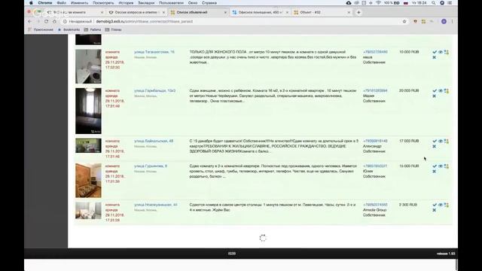Call the phone number of маша
The height and width of the screenshot is (271, 482).
click(375, 52)
